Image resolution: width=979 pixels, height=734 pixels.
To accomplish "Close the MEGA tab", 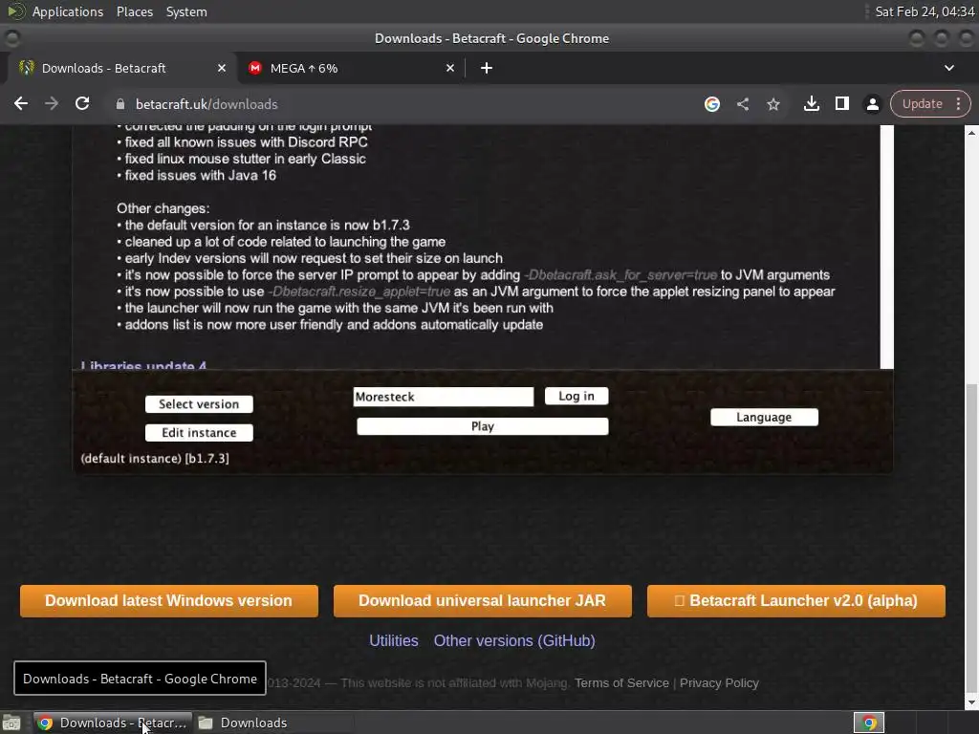I will click(450, 68).
